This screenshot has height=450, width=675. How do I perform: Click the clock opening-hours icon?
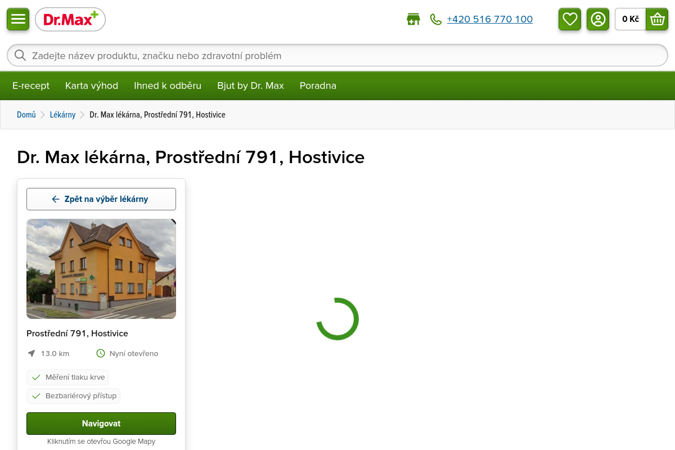pyautogui.click(x=101, y=353)
